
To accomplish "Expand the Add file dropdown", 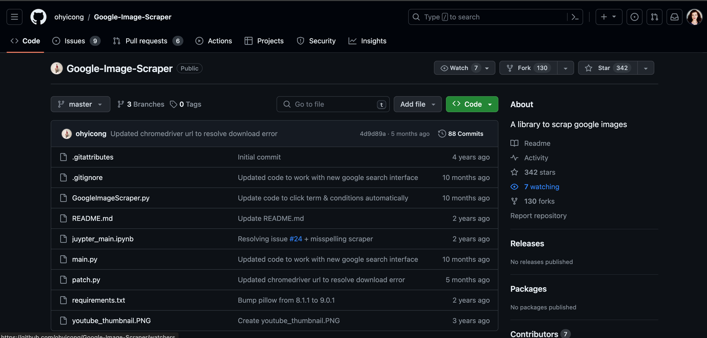I will pyautogui.click(x=417, y=104).
